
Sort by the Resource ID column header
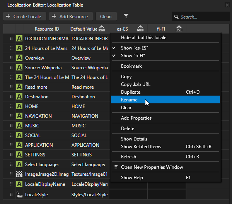[47, 29]
